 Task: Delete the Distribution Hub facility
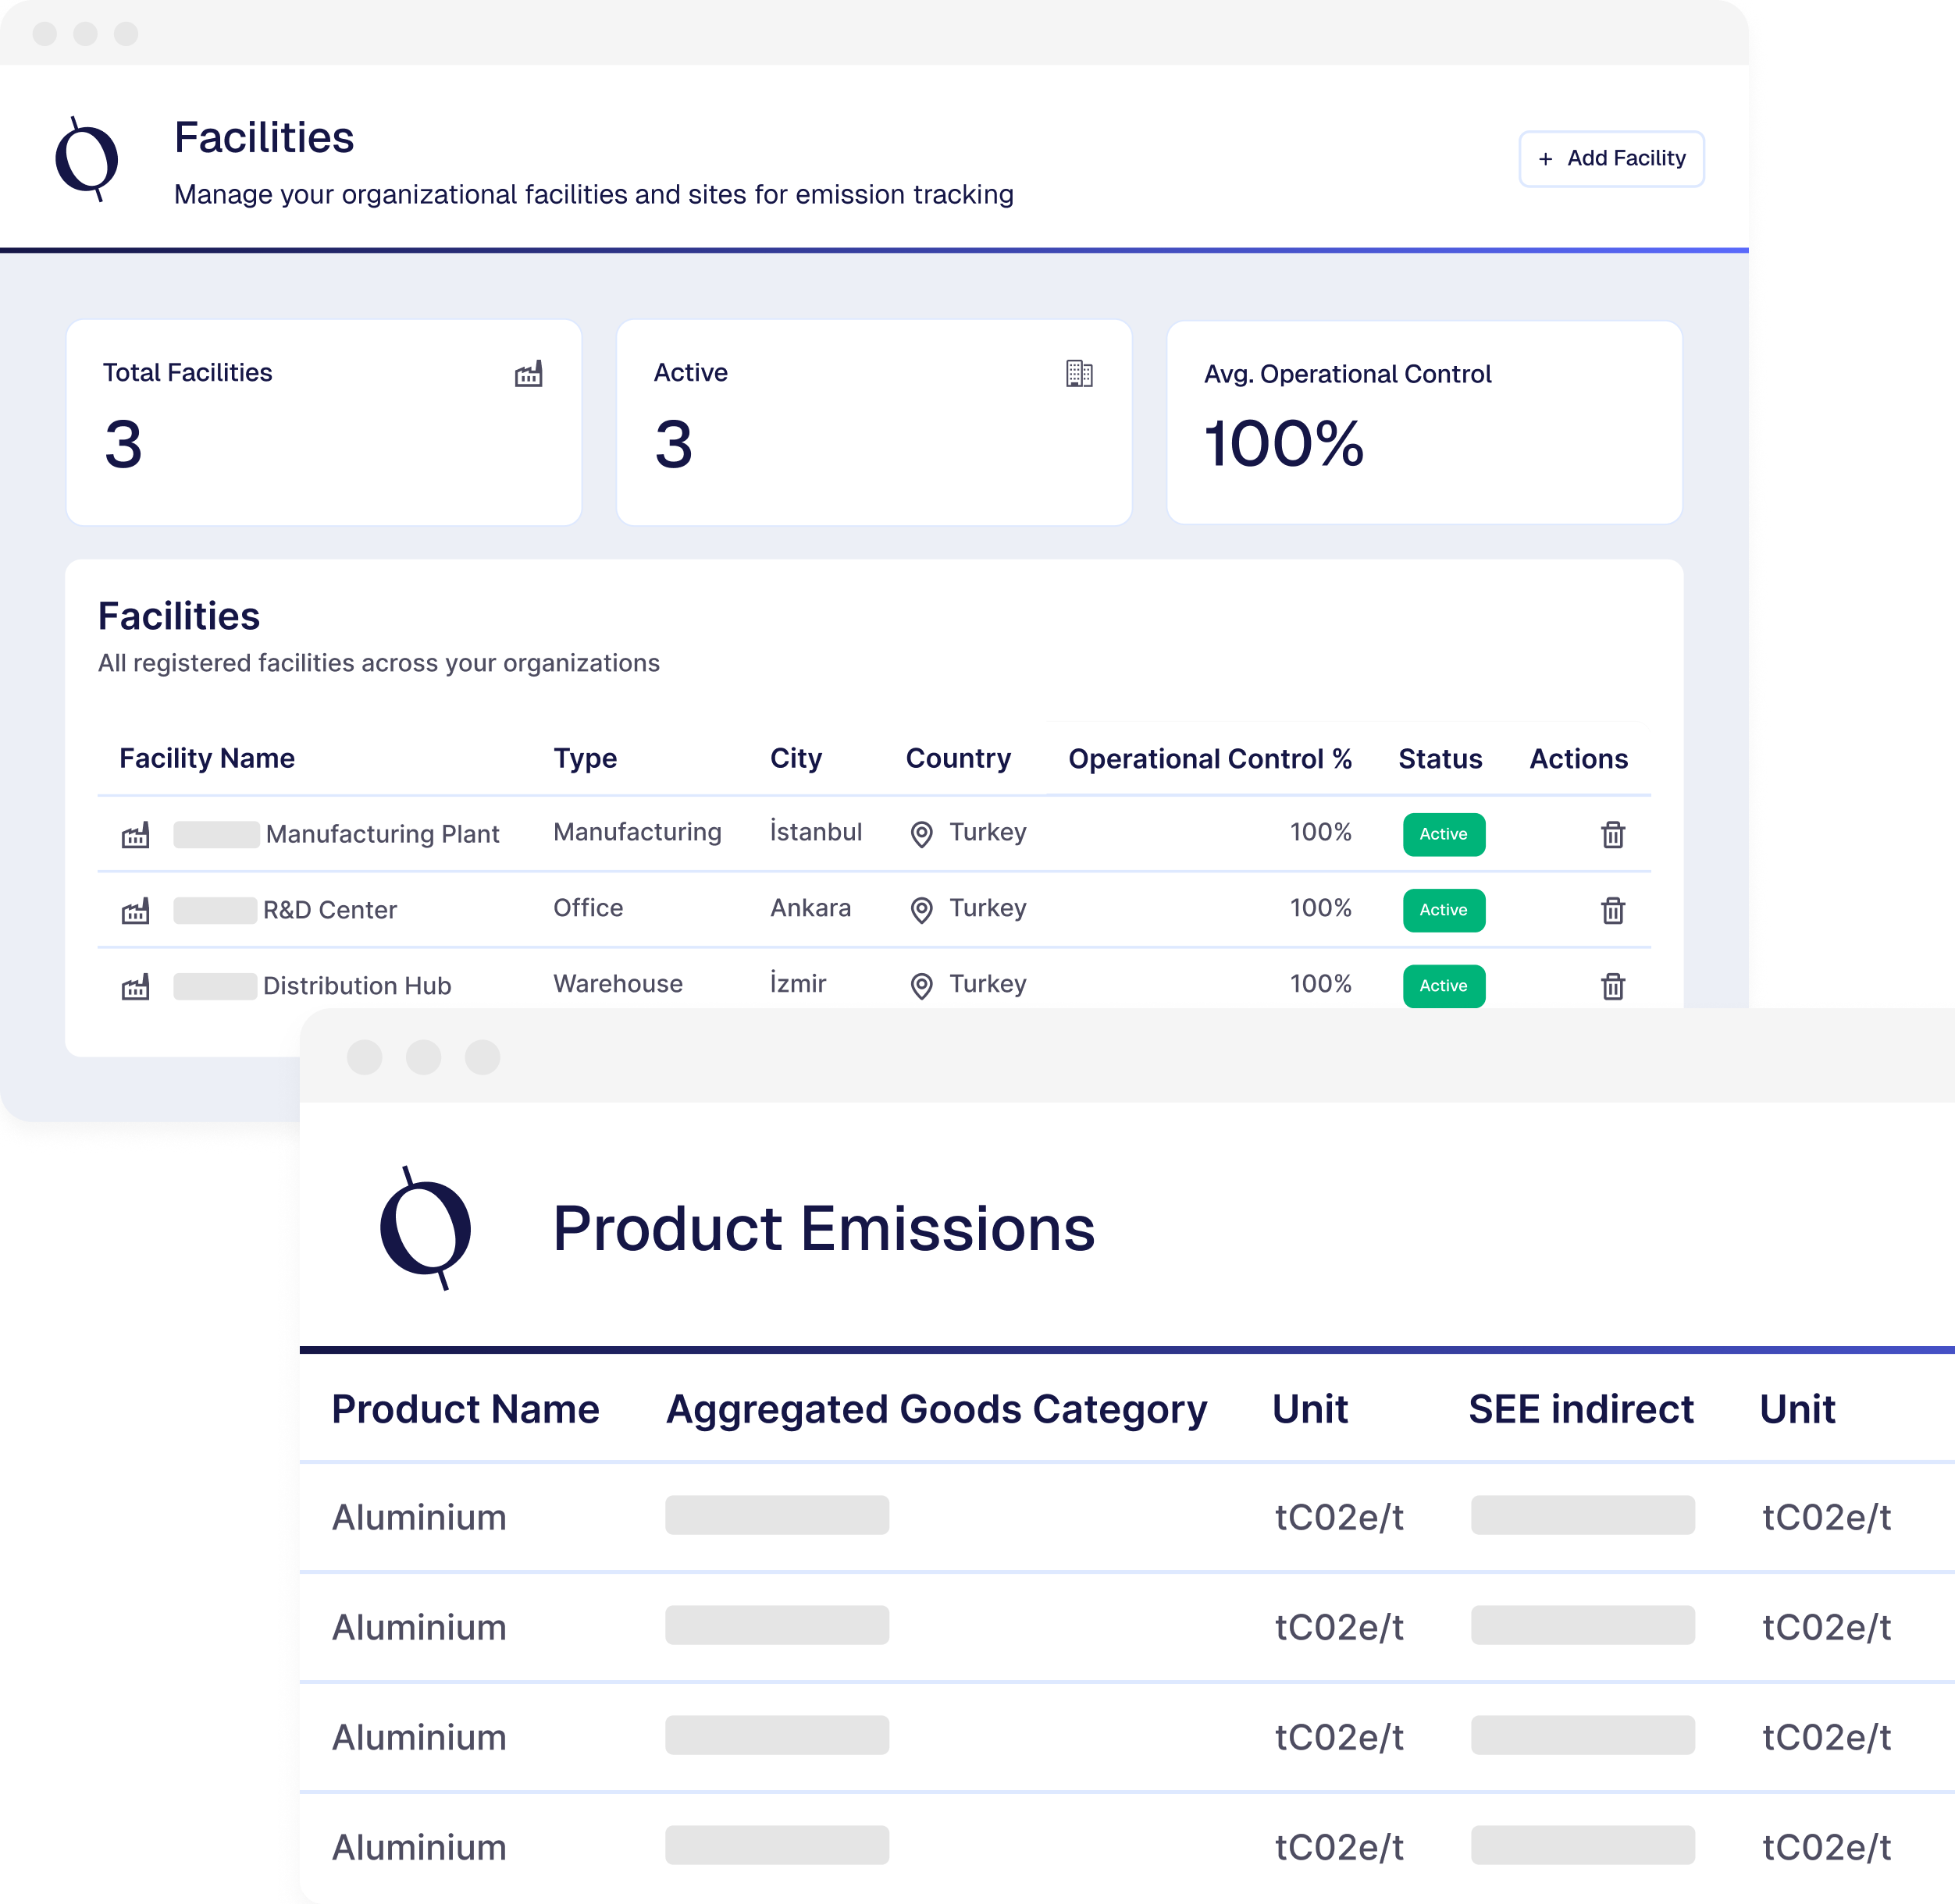[1611, 986]
